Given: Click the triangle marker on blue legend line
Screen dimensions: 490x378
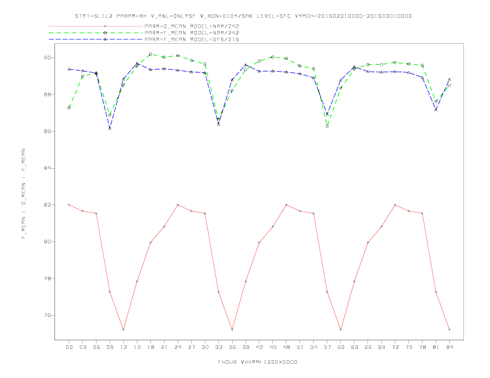Looking at the screenshot, I should coord(105,40).
